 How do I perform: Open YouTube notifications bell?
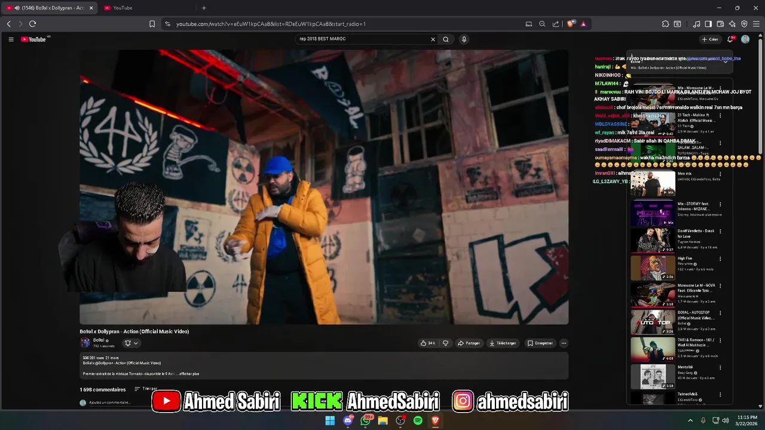coord(730,39)
